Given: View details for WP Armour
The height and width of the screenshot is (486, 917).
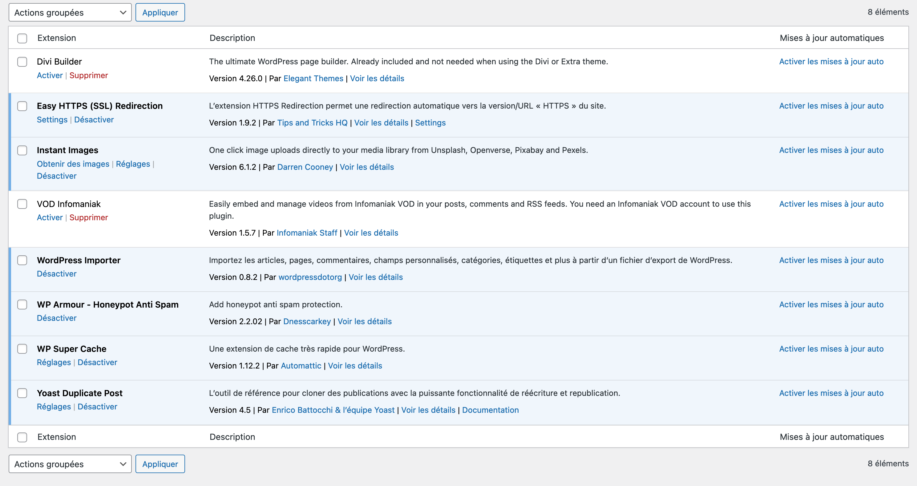Looking at the screenshot, I should point(365,321).
